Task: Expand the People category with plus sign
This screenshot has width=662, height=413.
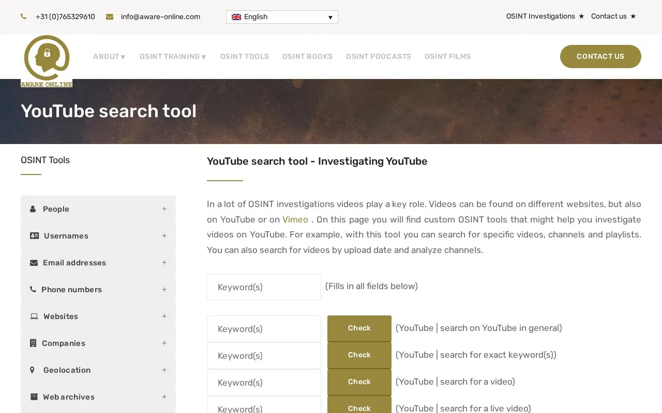Action: click(x=164, y=209)
